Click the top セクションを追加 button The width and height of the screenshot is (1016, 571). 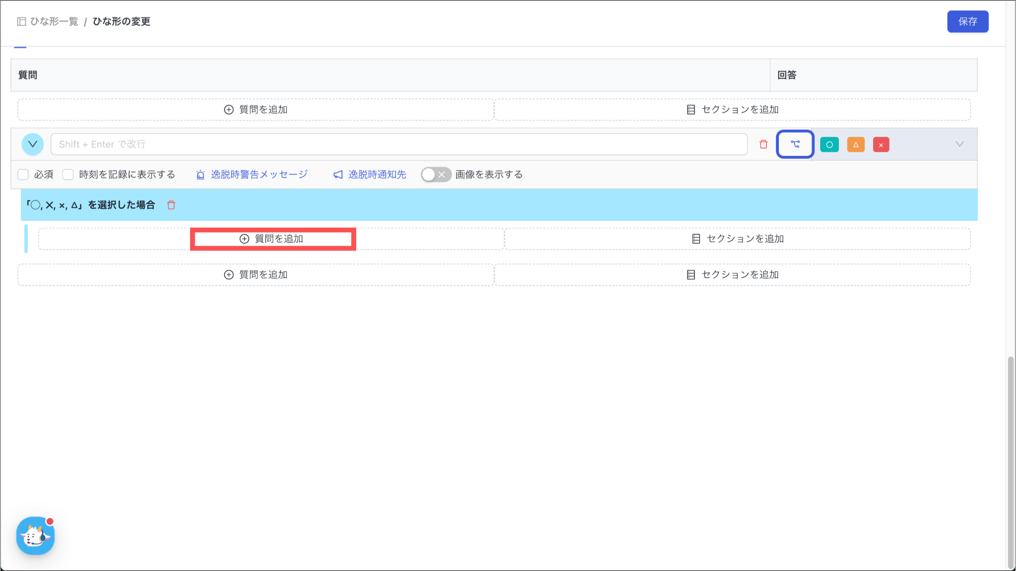coord(732,110)
